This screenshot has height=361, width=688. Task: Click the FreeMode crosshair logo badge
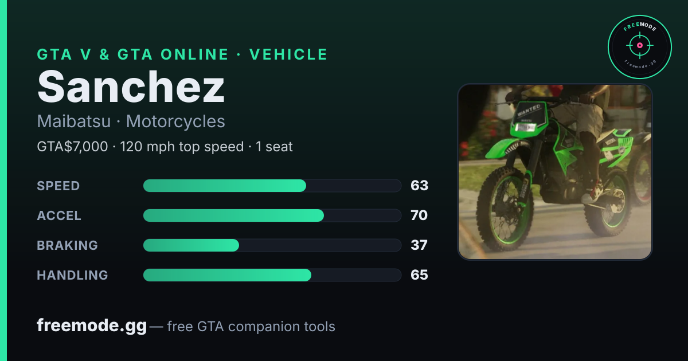point(639,47)
